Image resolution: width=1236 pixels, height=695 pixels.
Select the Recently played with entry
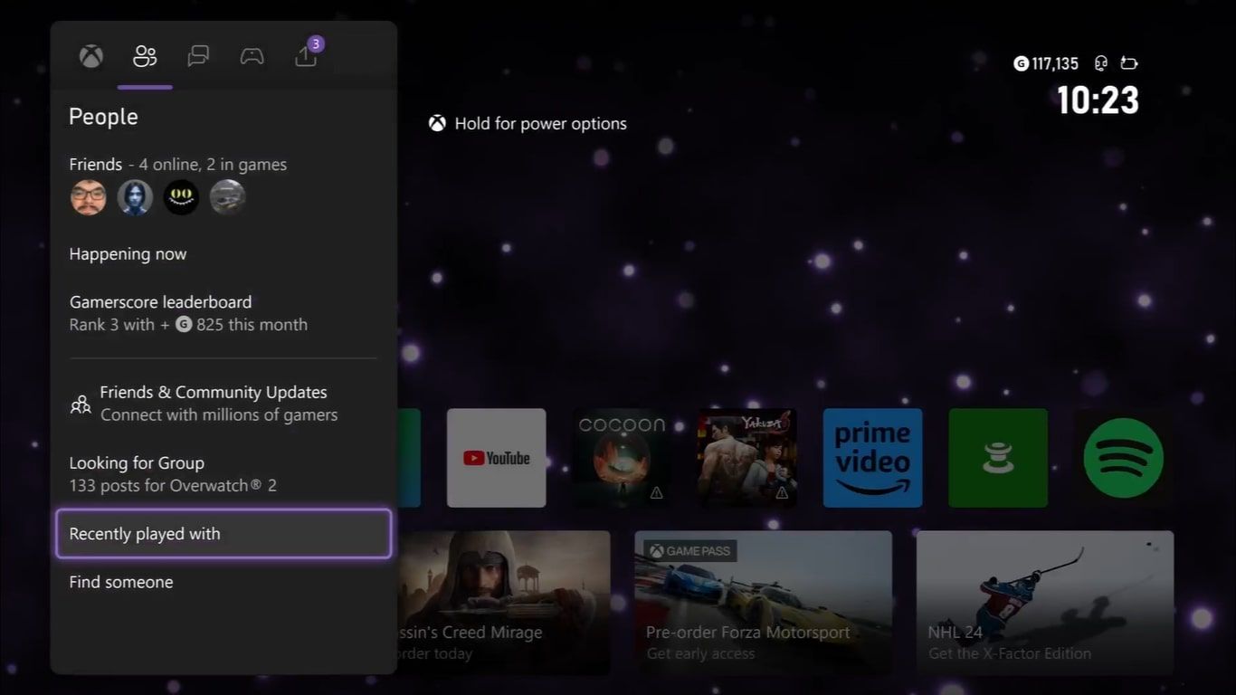tap(223, 533)
